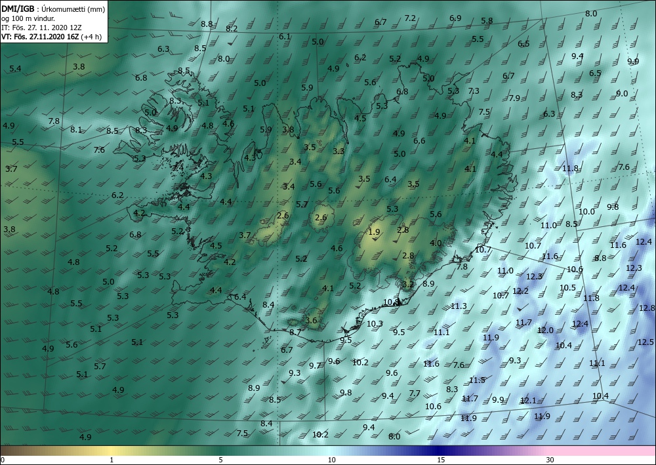656x465 pixels.
Task: Click the 12.8 value label
Action: [647, 308]
